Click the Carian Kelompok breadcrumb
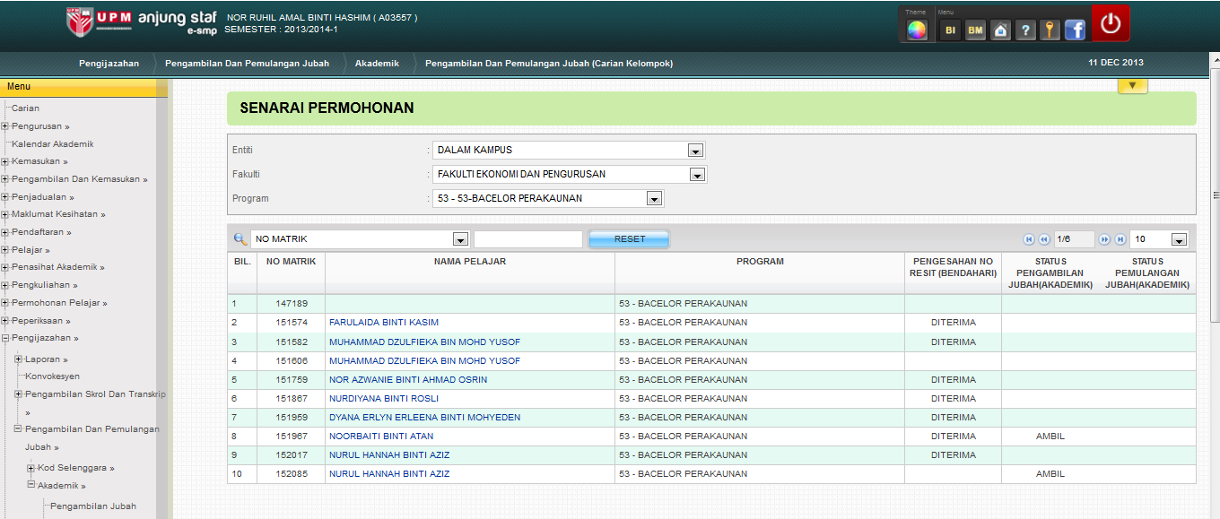Screen dimensions: 1220x519 [x=549, y=64]
